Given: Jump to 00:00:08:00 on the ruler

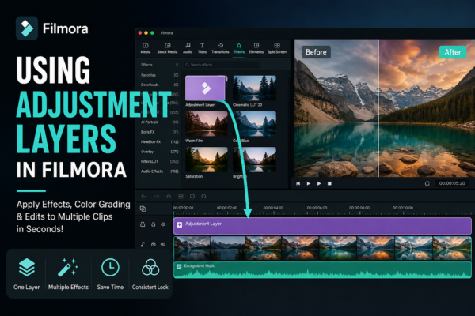Looking at the screenshot, I should (359, 208).
